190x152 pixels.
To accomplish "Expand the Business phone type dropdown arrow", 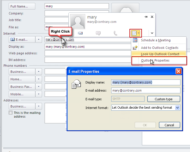I will click(39, 71).
